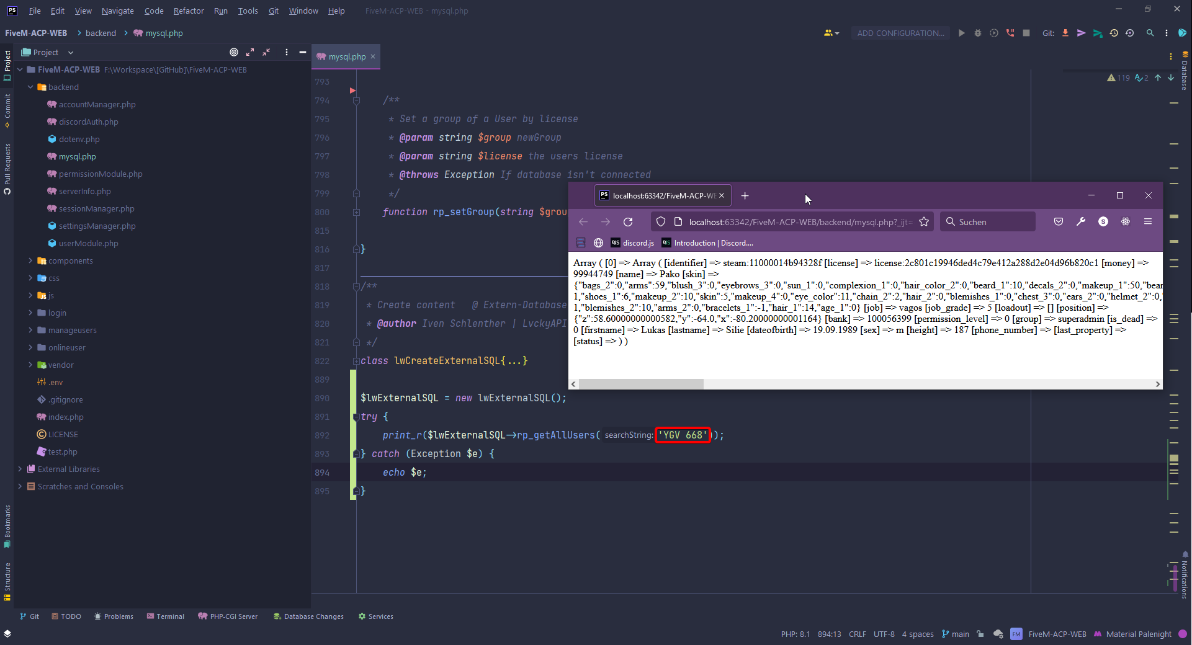Open Search Everywhere magnifier icon

[x=1150, y=33]
